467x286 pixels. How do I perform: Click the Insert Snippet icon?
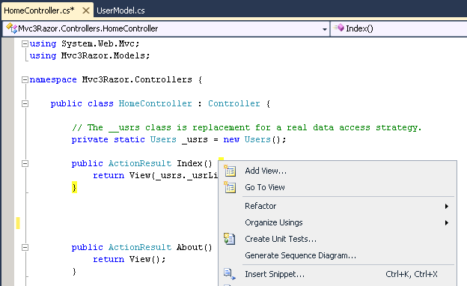(x=229, y=274)
